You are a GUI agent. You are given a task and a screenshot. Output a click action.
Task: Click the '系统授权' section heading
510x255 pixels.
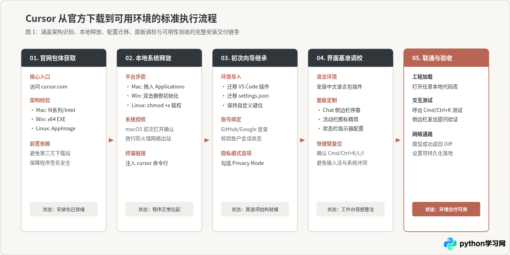135,120
